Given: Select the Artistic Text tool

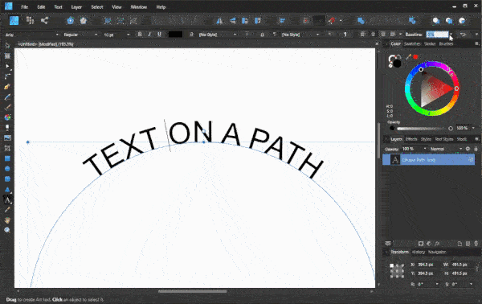Looking at the screenshot, I should tap(7, 200).
